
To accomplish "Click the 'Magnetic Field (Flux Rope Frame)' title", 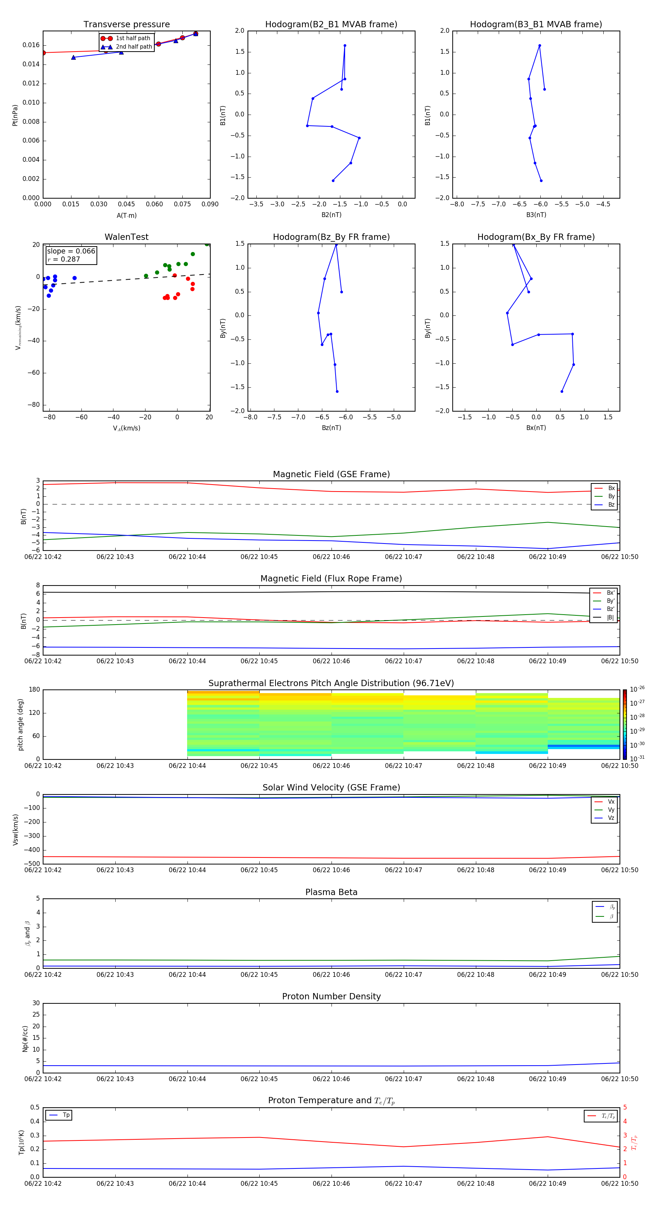I will click(331, 579).
